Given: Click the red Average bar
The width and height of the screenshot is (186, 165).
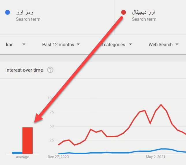Looking at the screenshot, I should 27,140.
